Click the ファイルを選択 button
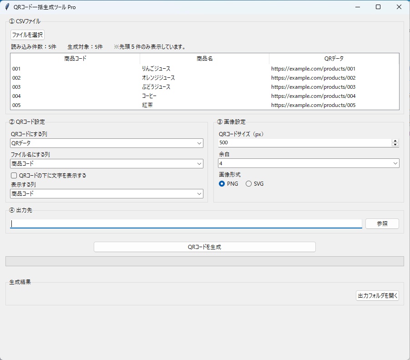The width and height of the screenshot is (410, 360). coord(27,35)
